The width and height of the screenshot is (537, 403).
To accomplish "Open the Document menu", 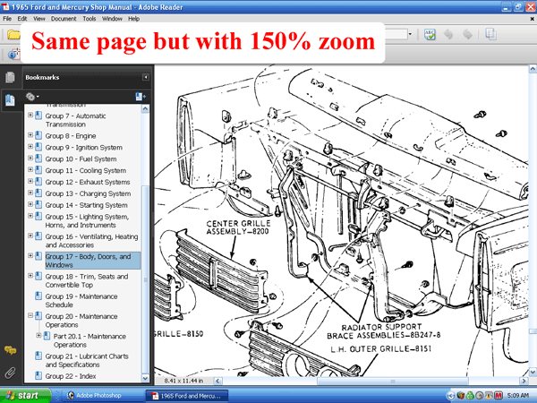I will click(x=64, y=19).
